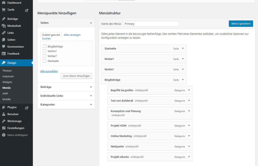
Task: Click the Name des Menüs text field
Action: pos(151,24)
